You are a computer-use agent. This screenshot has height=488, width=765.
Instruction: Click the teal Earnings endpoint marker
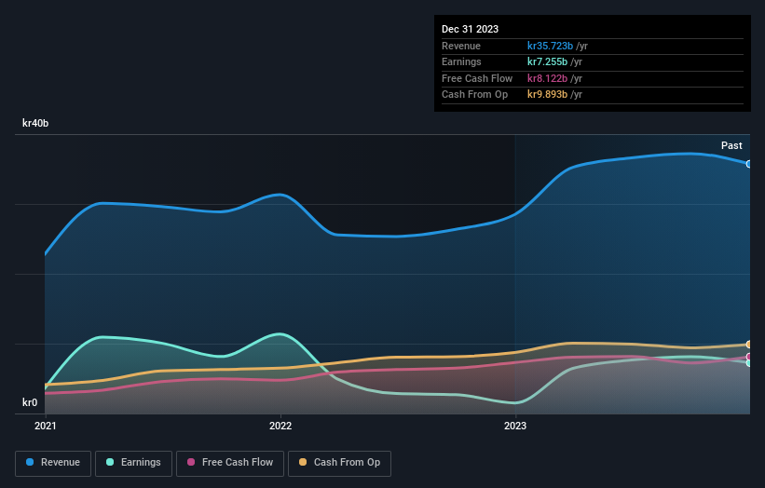tap(749, 363)
